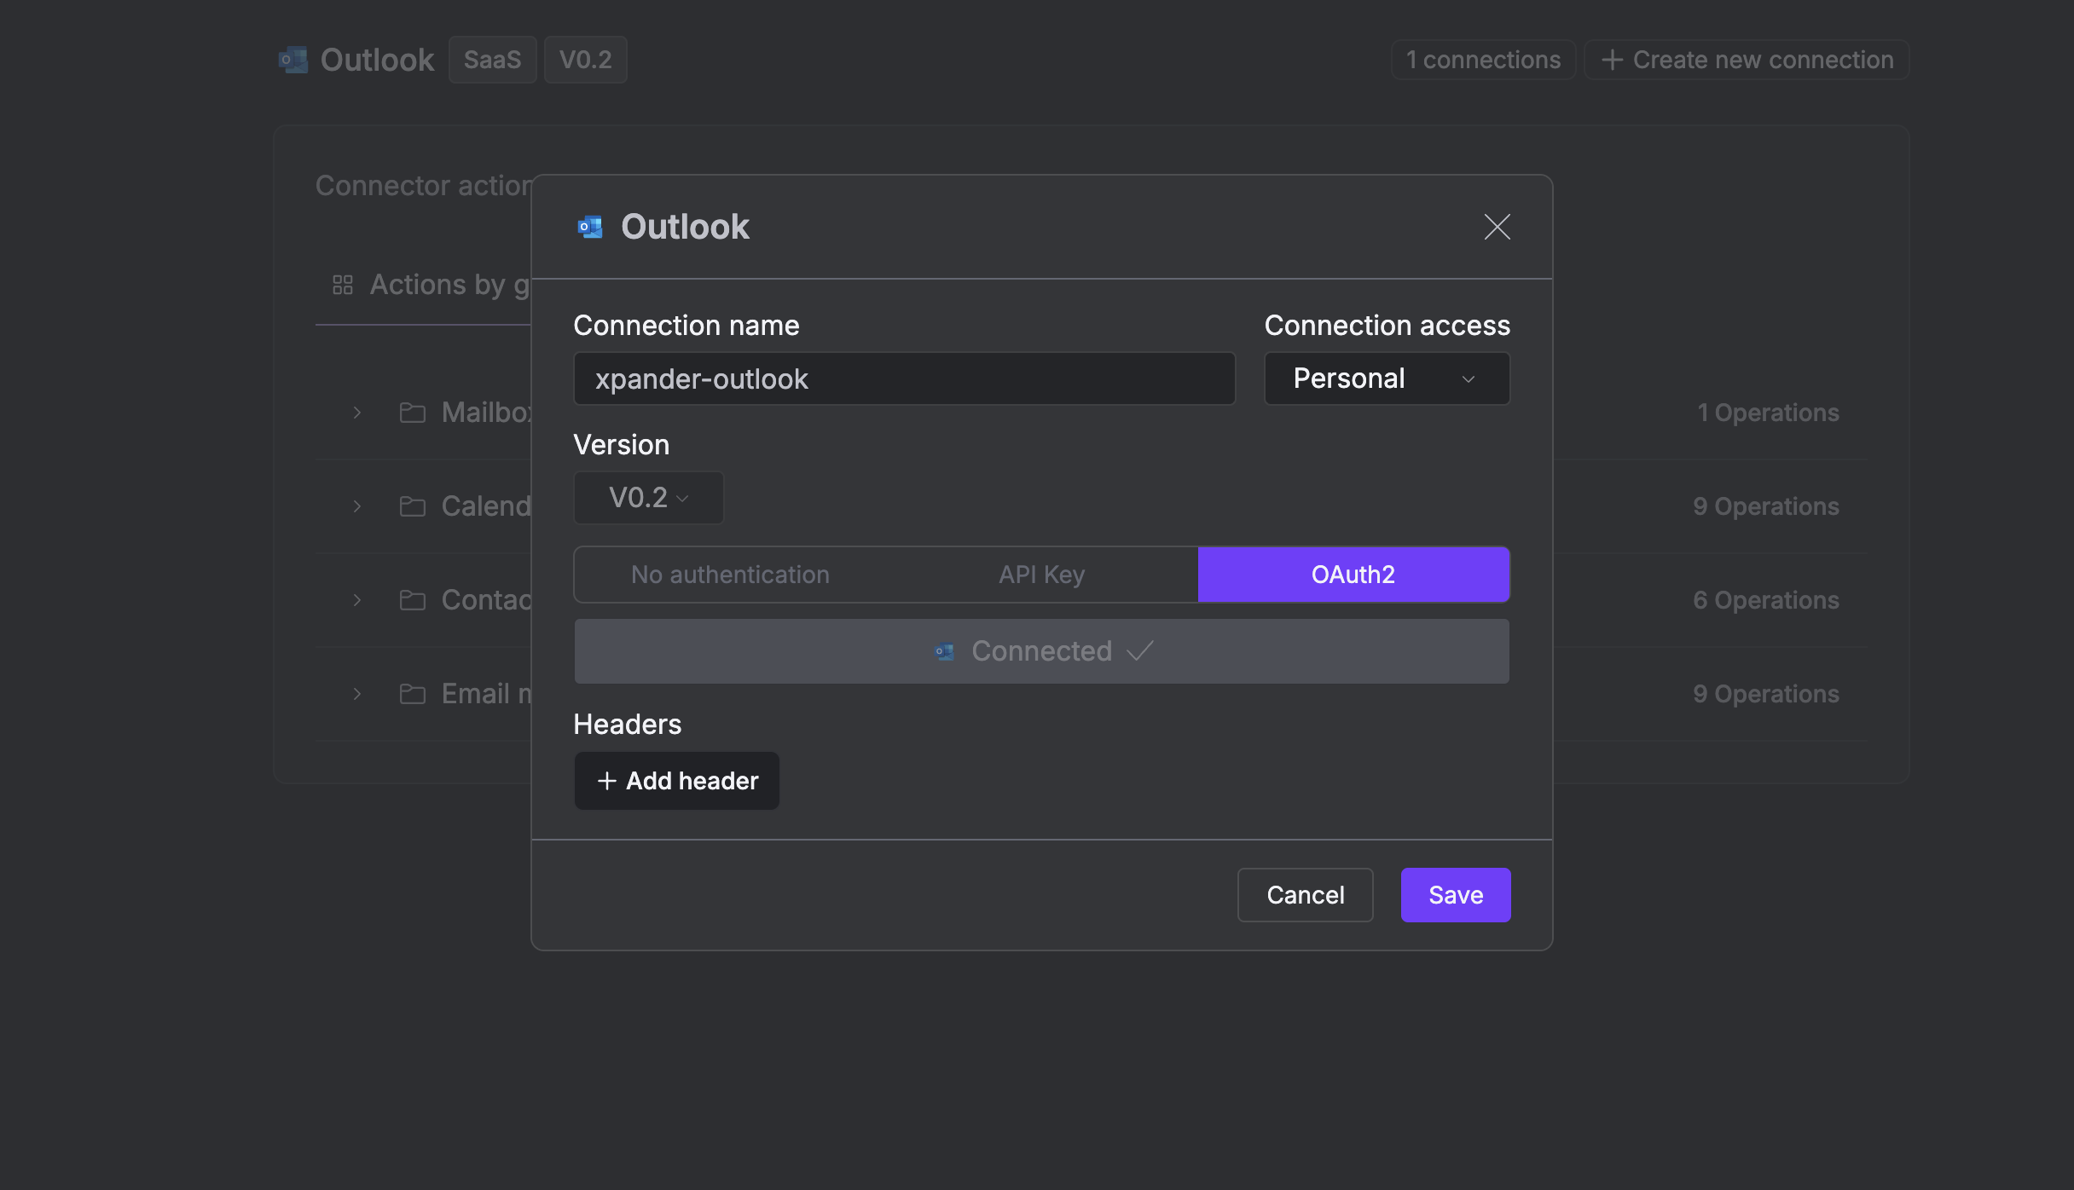This screenshot has height=1190, width=2074.
Task: Expand the Calendar group chevron
Action: (x=357, y=506)
